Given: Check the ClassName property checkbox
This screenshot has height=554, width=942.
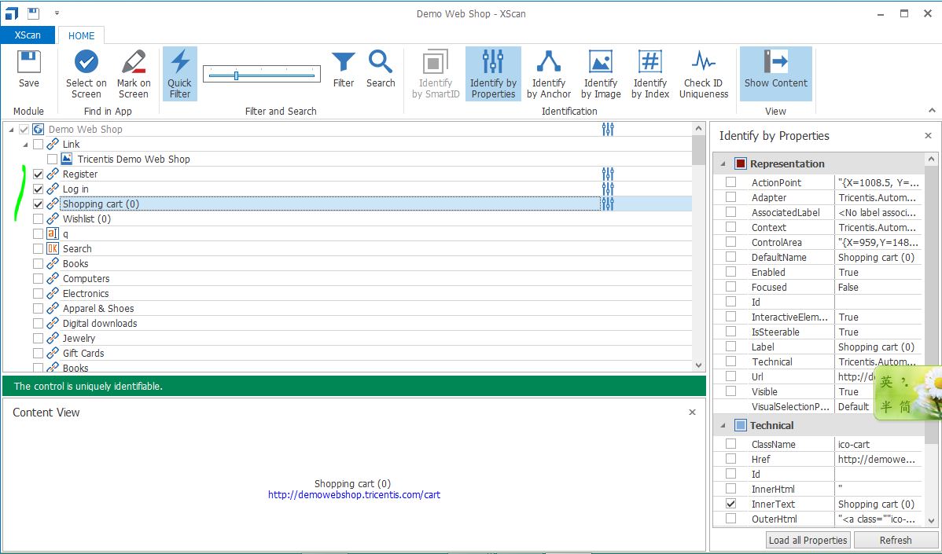Looking at the screenshot, I should point(730,443).
